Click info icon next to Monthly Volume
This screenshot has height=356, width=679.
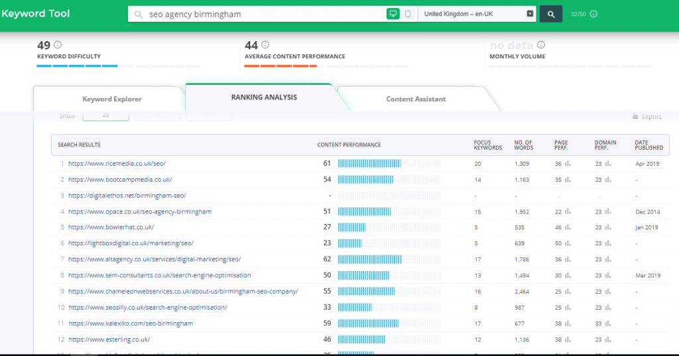pyautogui.click(x=541, y=45)
